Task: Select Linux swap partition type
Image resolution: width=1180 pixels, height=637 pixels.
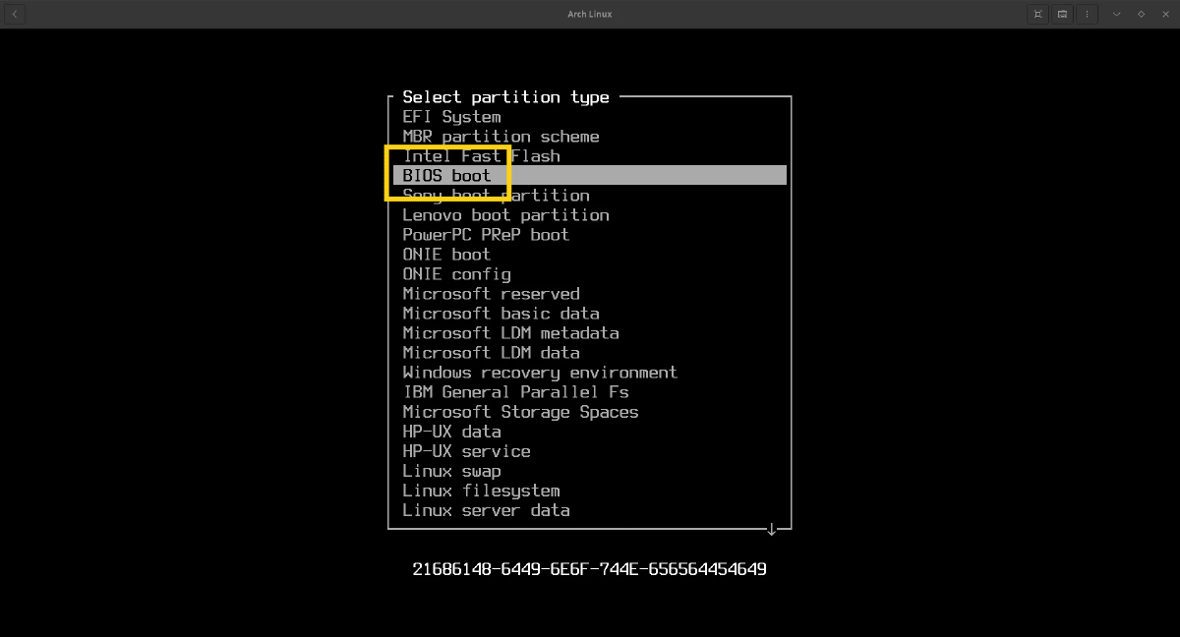Action: pos(451,471)
